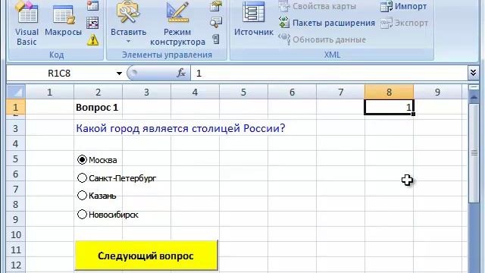Viewport: 485px width, 273px height.
Task: Click the XML group label
Action: coord(332,55)
